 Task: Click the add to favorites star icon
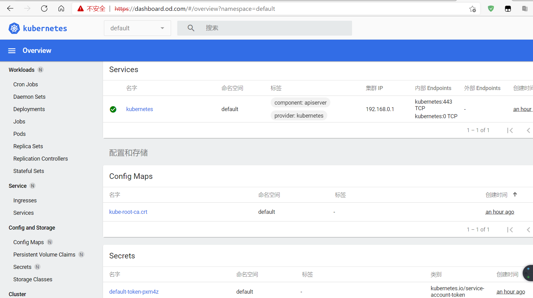(x=472, y=9)
